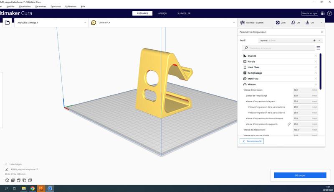
Task: Open the application switcher grid icon
Action: pos(322,13)
